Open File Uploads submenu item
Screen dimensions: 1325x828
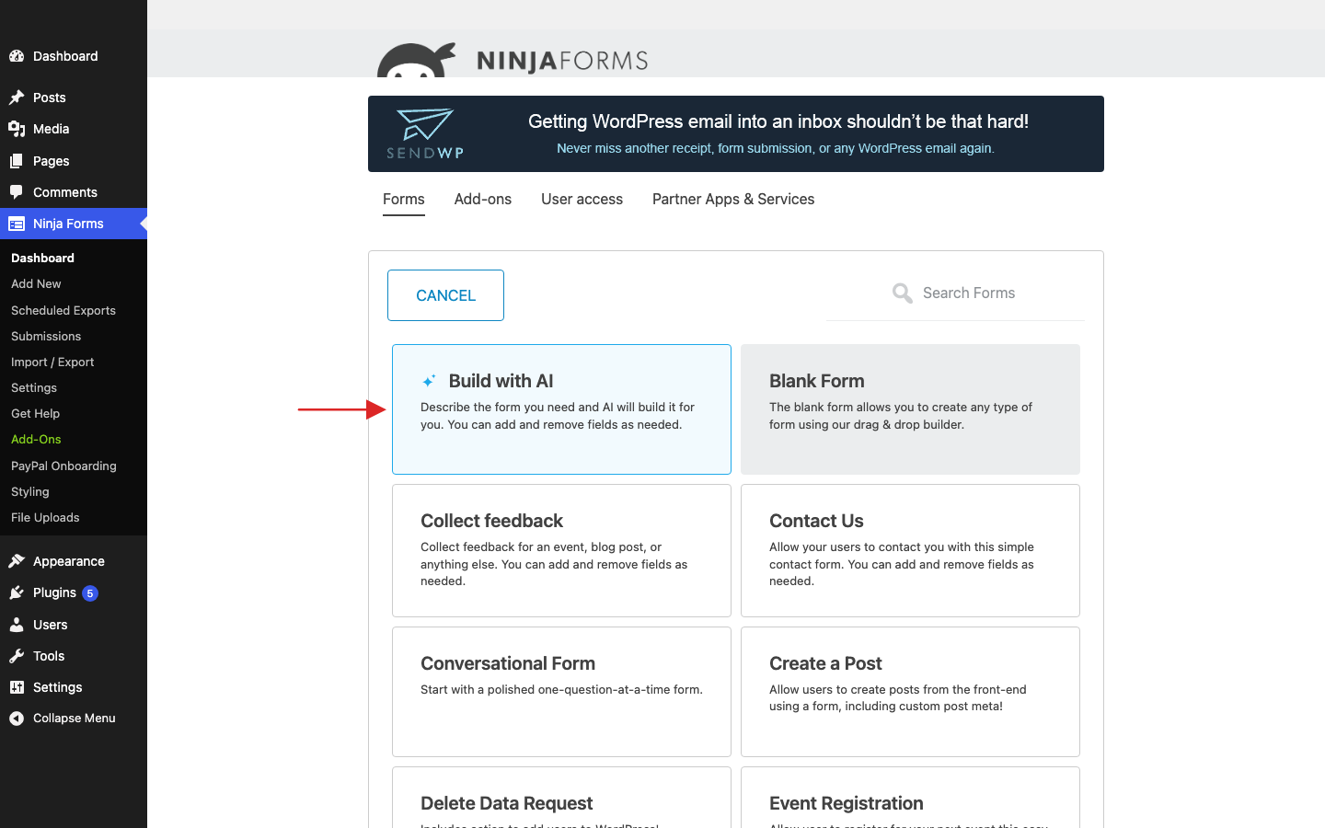[45, 517]
